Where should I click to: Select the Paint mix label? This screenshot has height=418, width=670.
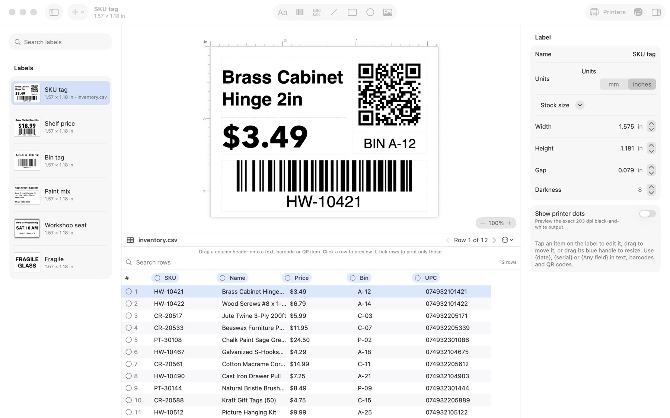[60, 195]
